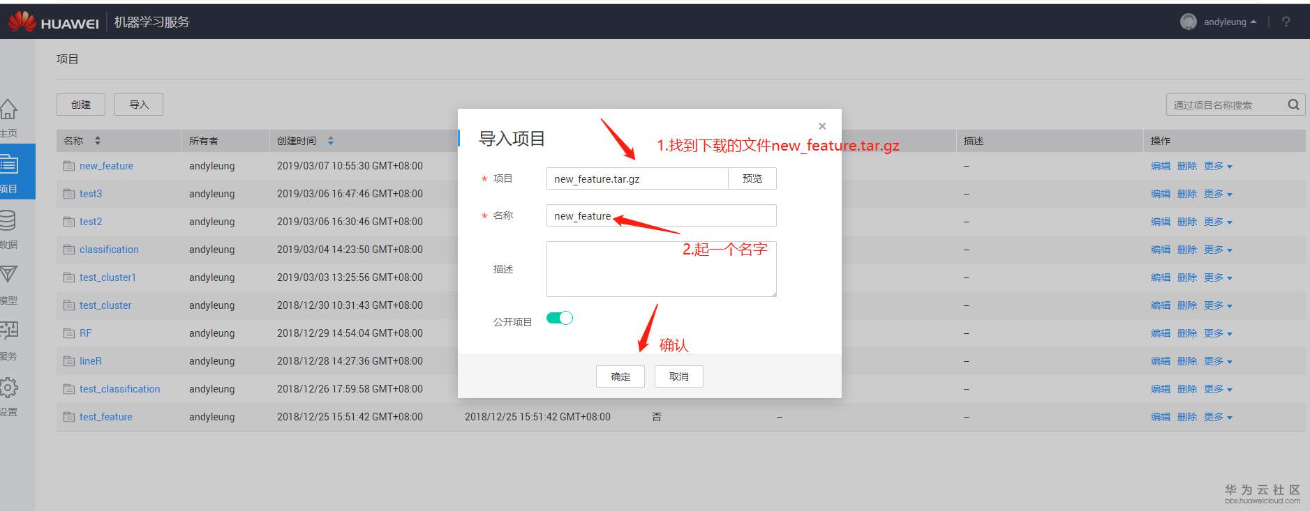Open the settings gear sidebar icon

[8, 387]
